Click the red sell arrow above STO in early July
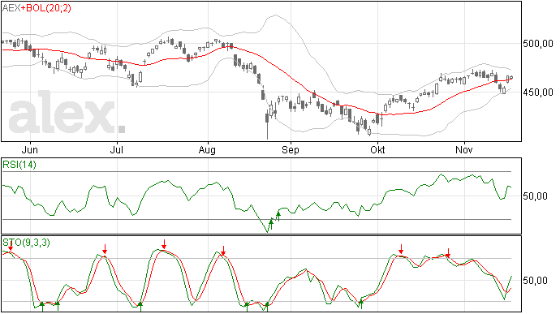 105,249
